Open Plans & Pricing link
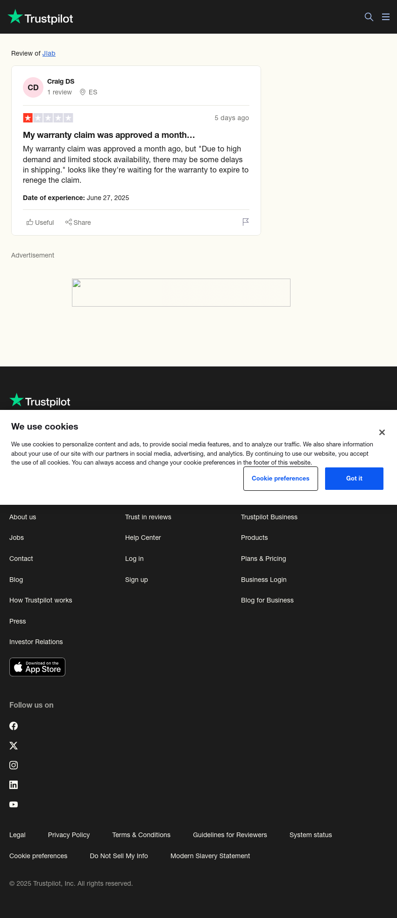This screenshot has height=918, width=397. [x=264, y=559]
